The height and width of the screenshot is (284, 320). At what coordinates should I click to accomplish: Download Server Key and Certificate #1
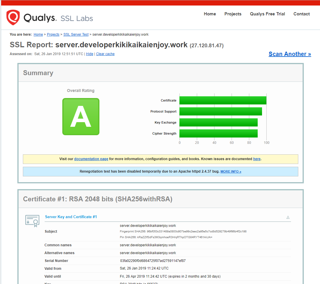(x=288, y=217)
